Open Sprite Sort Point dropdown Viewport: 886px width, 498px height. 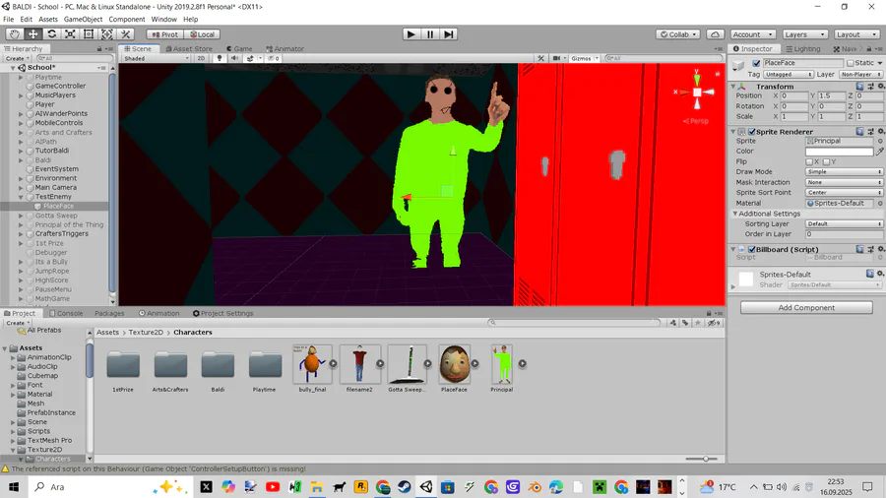844,193
